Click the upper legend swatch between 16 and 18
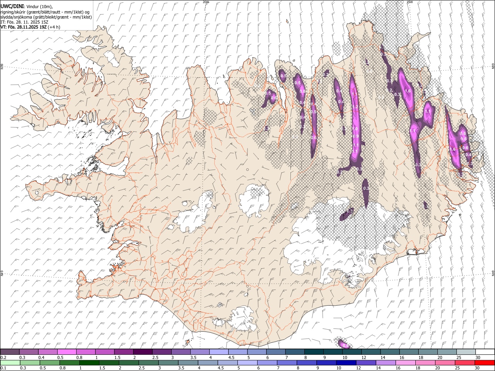The width and height of the screenshot is (495, 371). coord(409,352)
